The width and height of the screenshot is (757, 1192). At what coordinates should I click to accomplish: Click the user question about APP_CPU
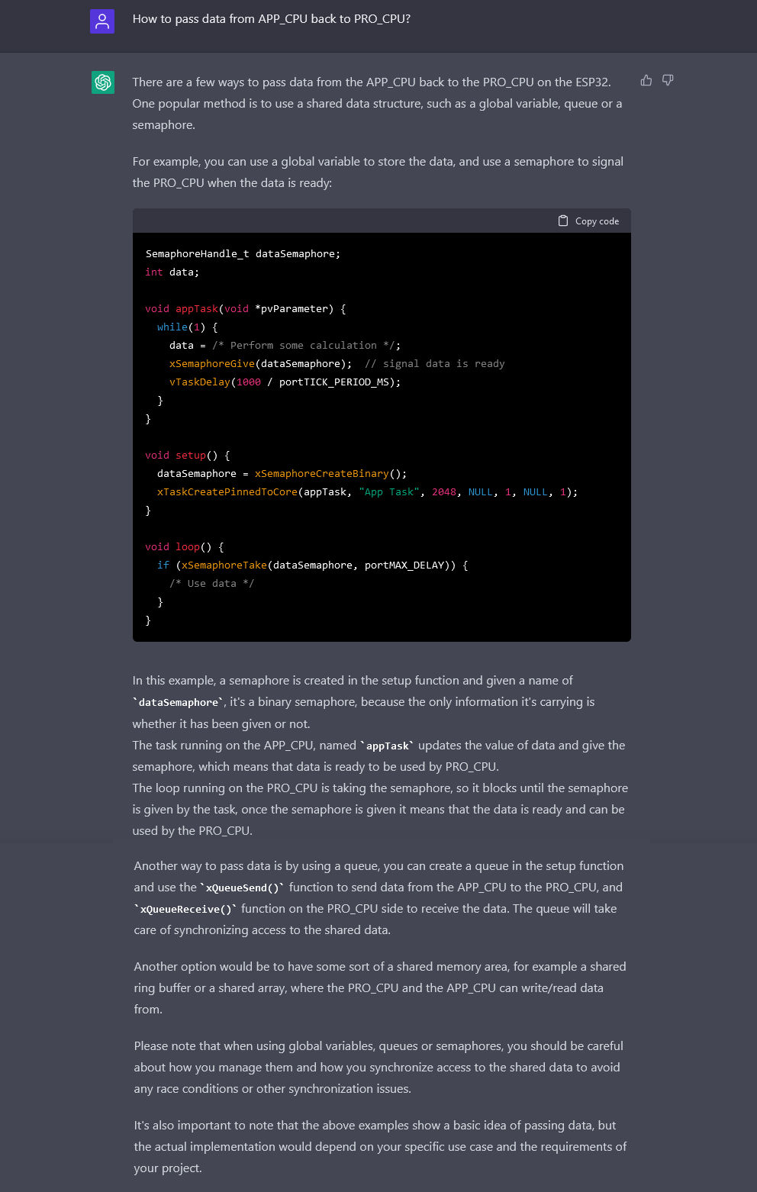(x=271, y=19)
